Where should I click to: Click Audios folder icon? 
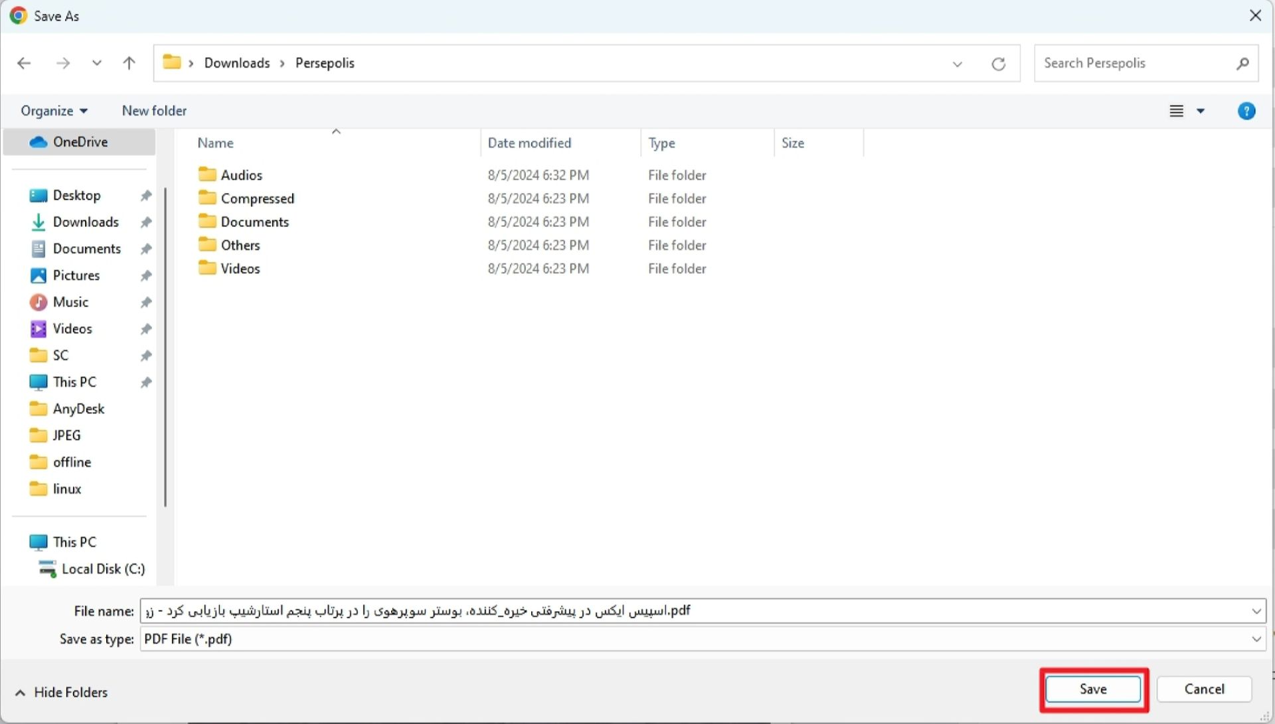(x=207, y=175)
